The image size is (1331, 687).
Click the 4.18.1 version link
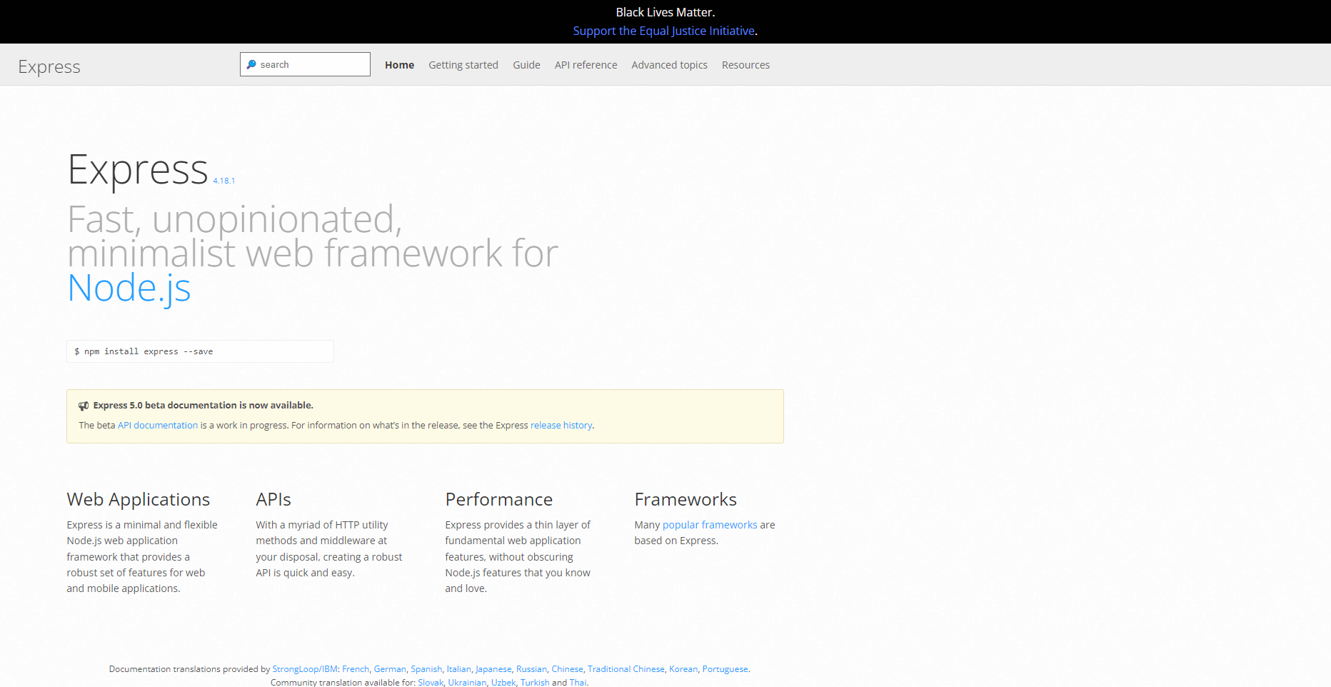pyautogui.click(x=223, y=181)
